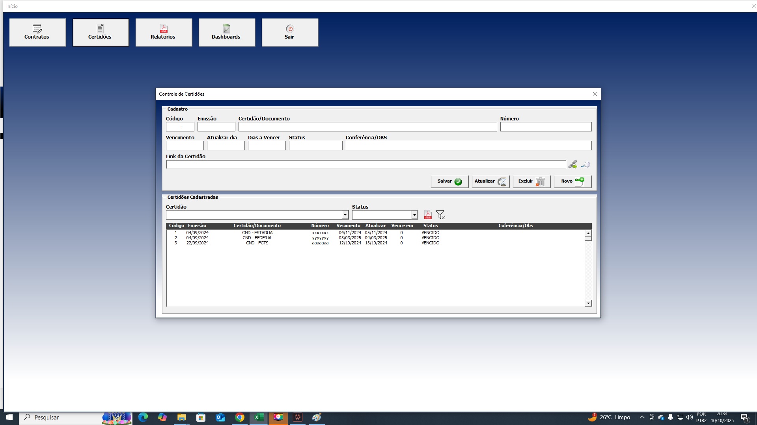Click the Status field in Cadastro
This screenshot has width=757, height=425.
pos(316,146)
